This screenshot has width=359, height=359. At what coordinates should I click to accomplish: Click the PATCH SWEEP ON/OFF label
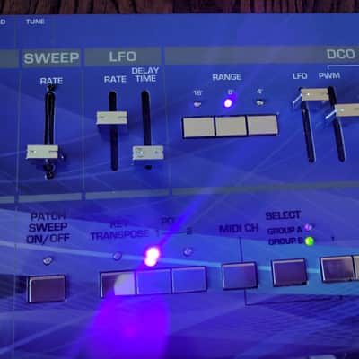tap(49, 228)
